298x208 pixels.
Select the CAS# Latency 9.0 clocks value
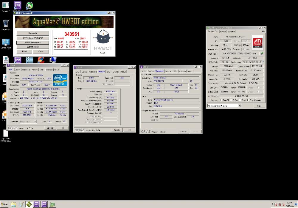click(111, 97)
